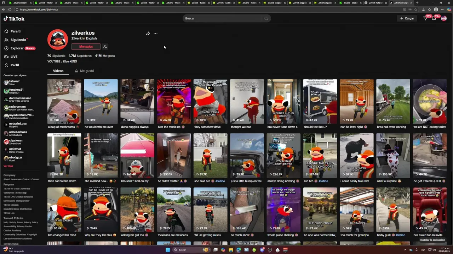Open the Siguiendo feed

coord(16,40)
